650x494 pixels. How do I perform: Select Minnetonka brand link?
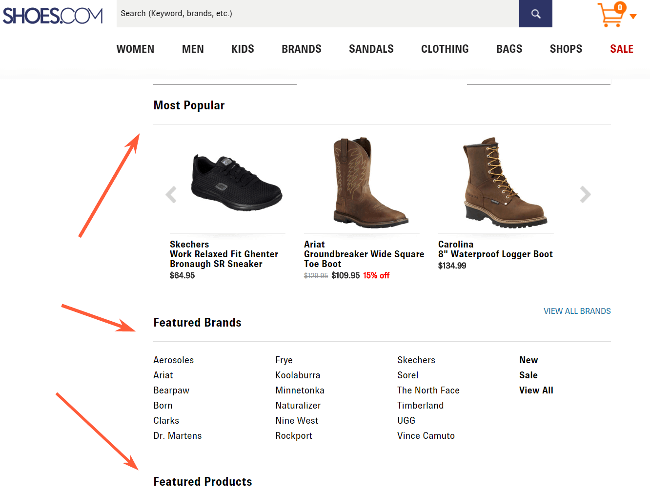(x=300, y=390)
